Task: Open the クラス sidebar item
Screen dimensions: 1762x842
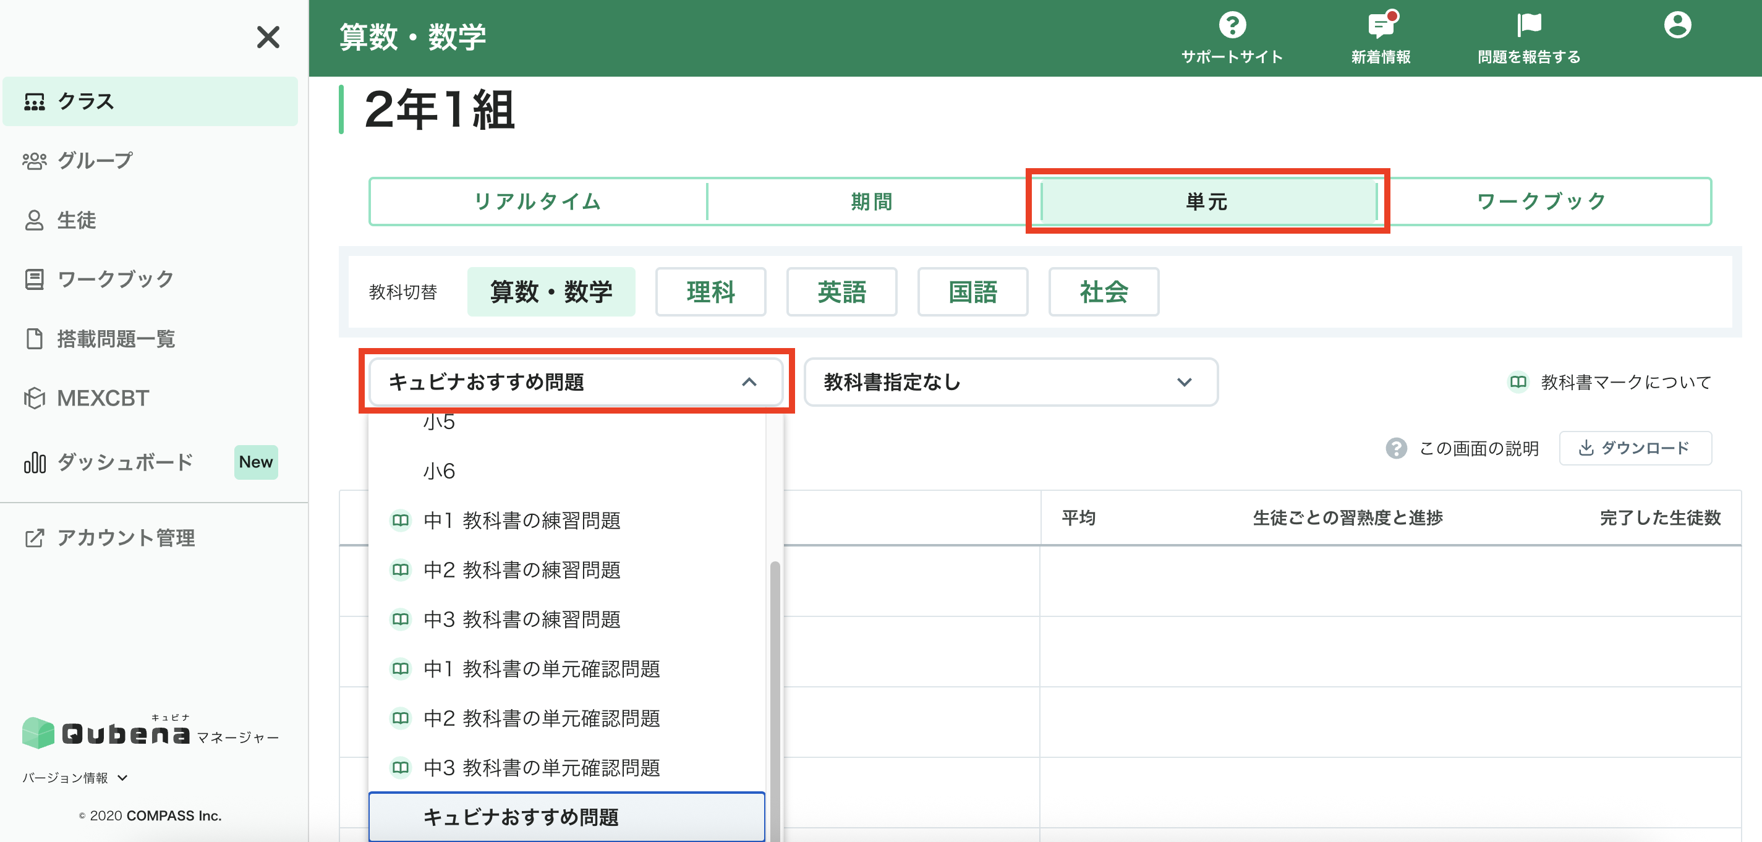Action: [150, 101]
